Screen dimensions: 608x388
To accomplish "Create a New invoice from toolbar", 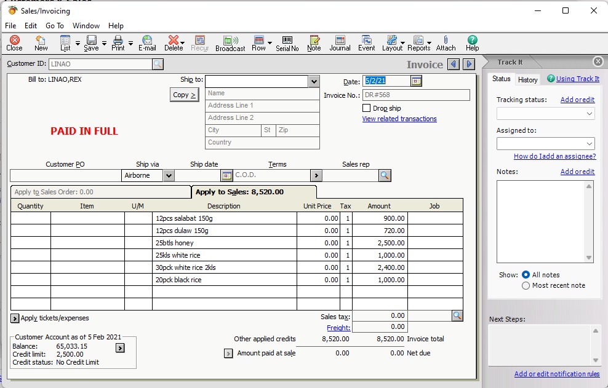I will pos(41,43).
